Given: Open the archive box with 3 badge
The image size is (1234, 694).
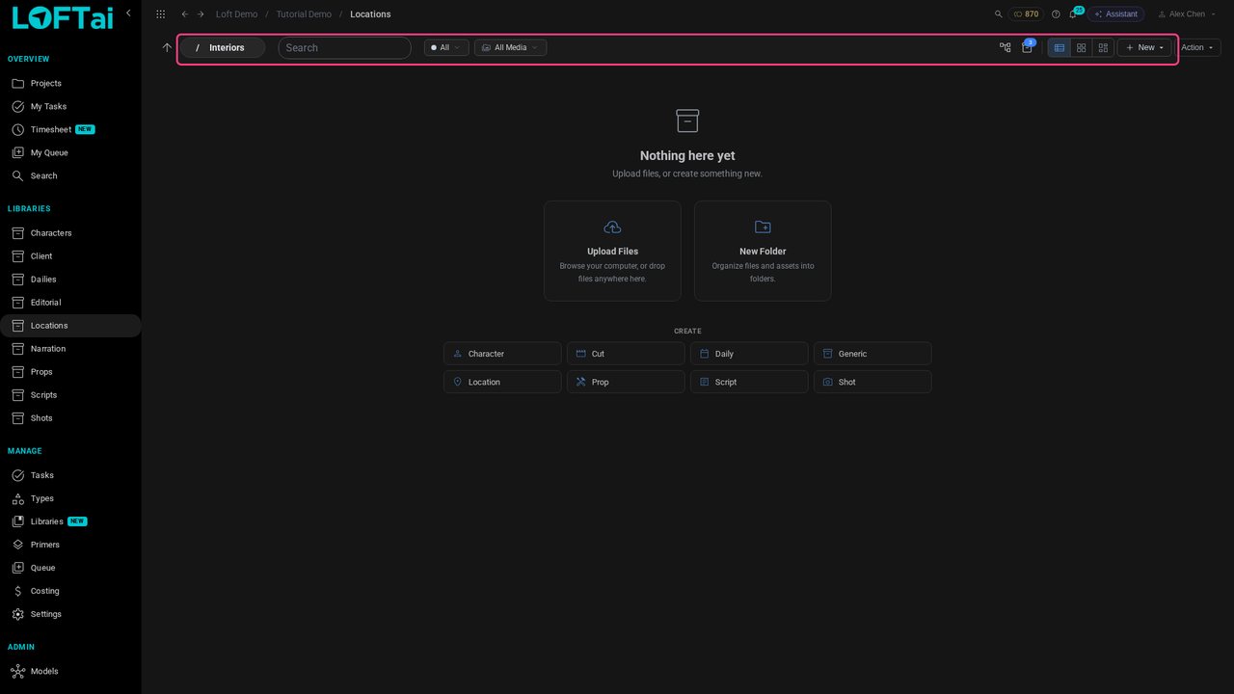Looking at the screenshot, I should point(1028,46).
